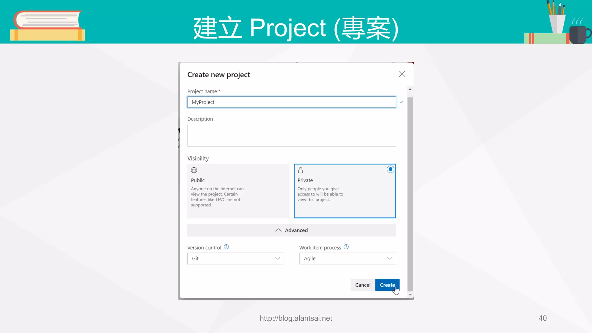Click the lock icon in Private card
592x333 pixels.
click(301, 170)
